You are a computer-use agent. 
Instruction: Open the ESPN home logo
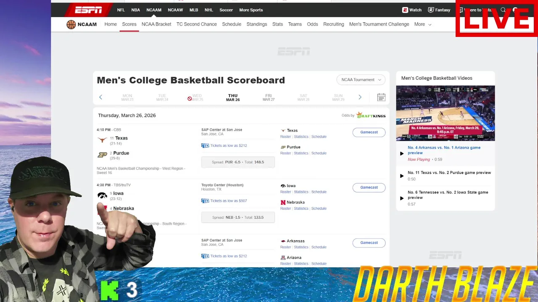point(88,10)
